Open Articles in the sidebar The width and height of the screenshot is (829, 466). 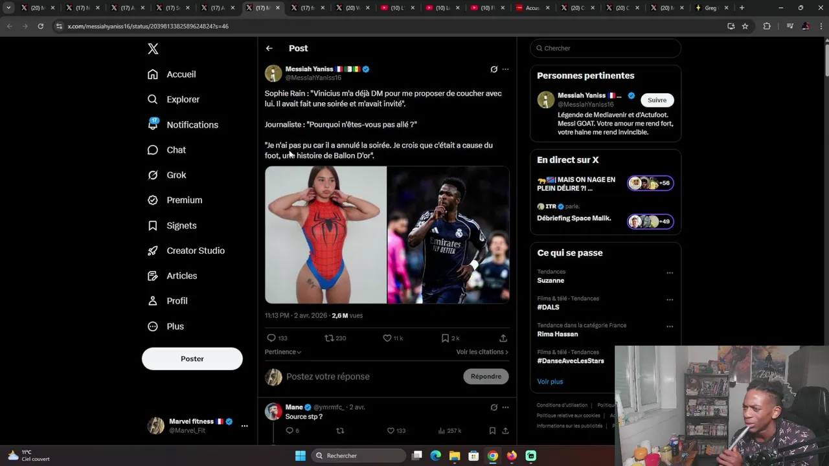[172, 276]
